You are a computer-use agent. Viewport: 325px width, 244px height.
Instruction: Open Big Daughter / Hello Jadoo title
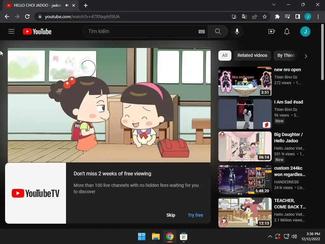tap(288, 138)
